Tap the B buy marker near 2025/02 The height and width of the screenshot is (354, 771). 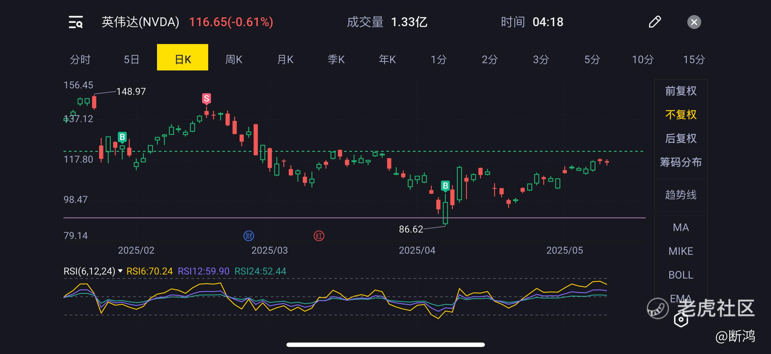(122, 137)
